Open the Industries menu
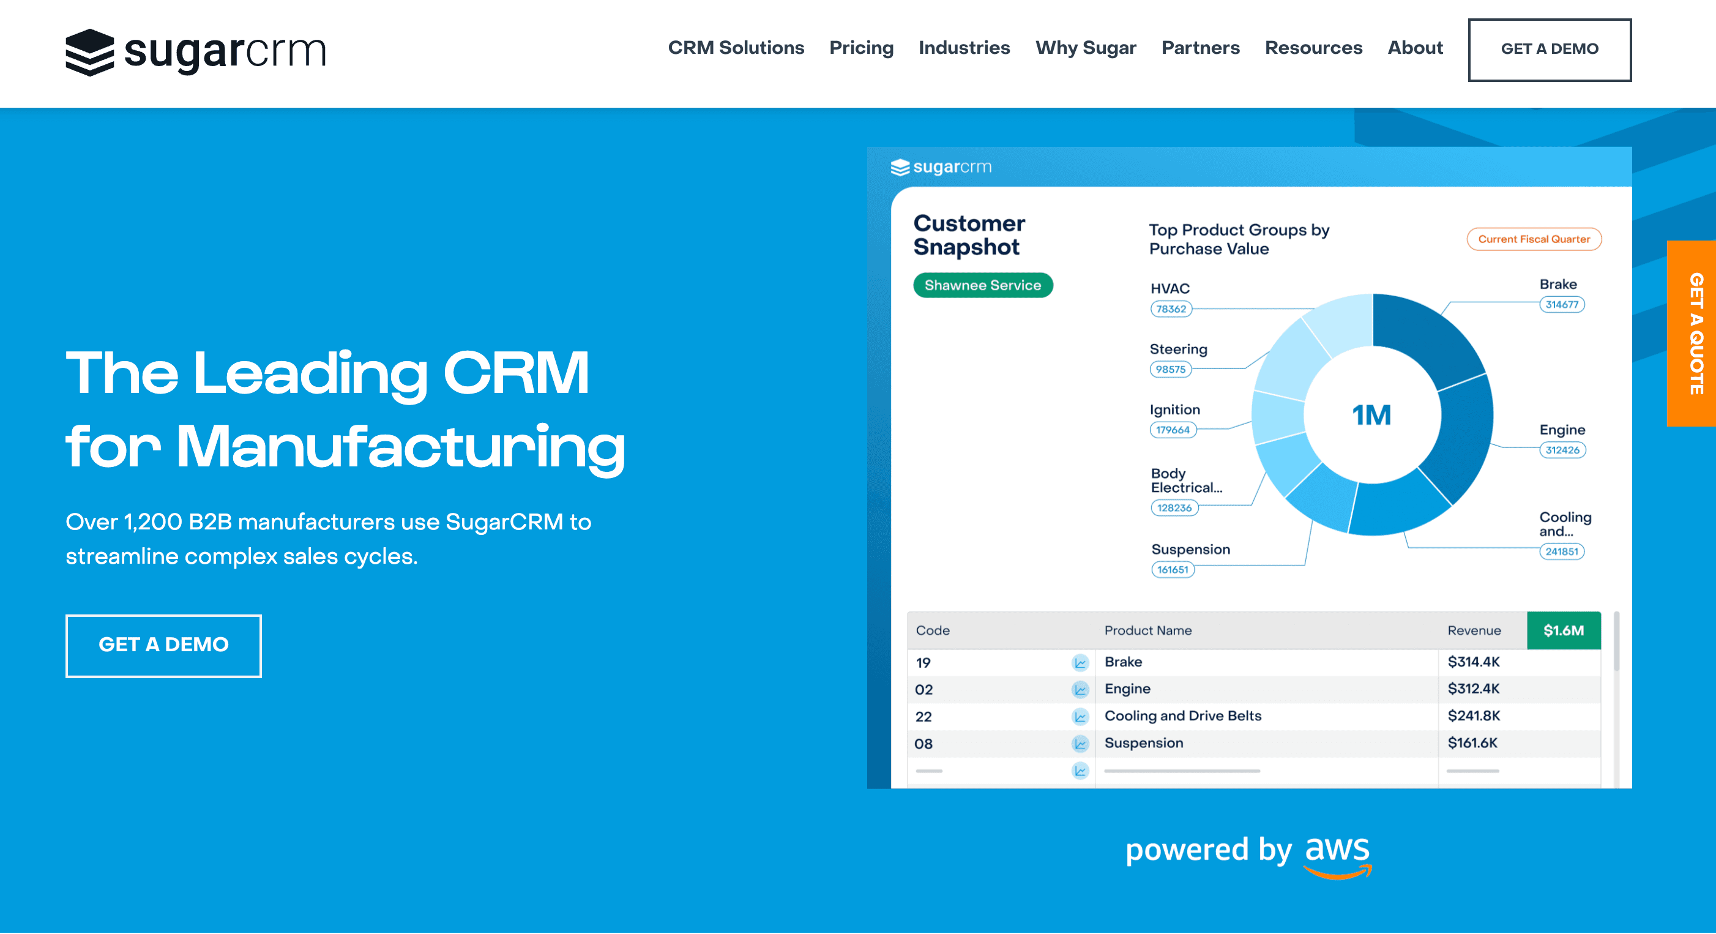Viewport: 1716px width, 934px height. (963, 48)
